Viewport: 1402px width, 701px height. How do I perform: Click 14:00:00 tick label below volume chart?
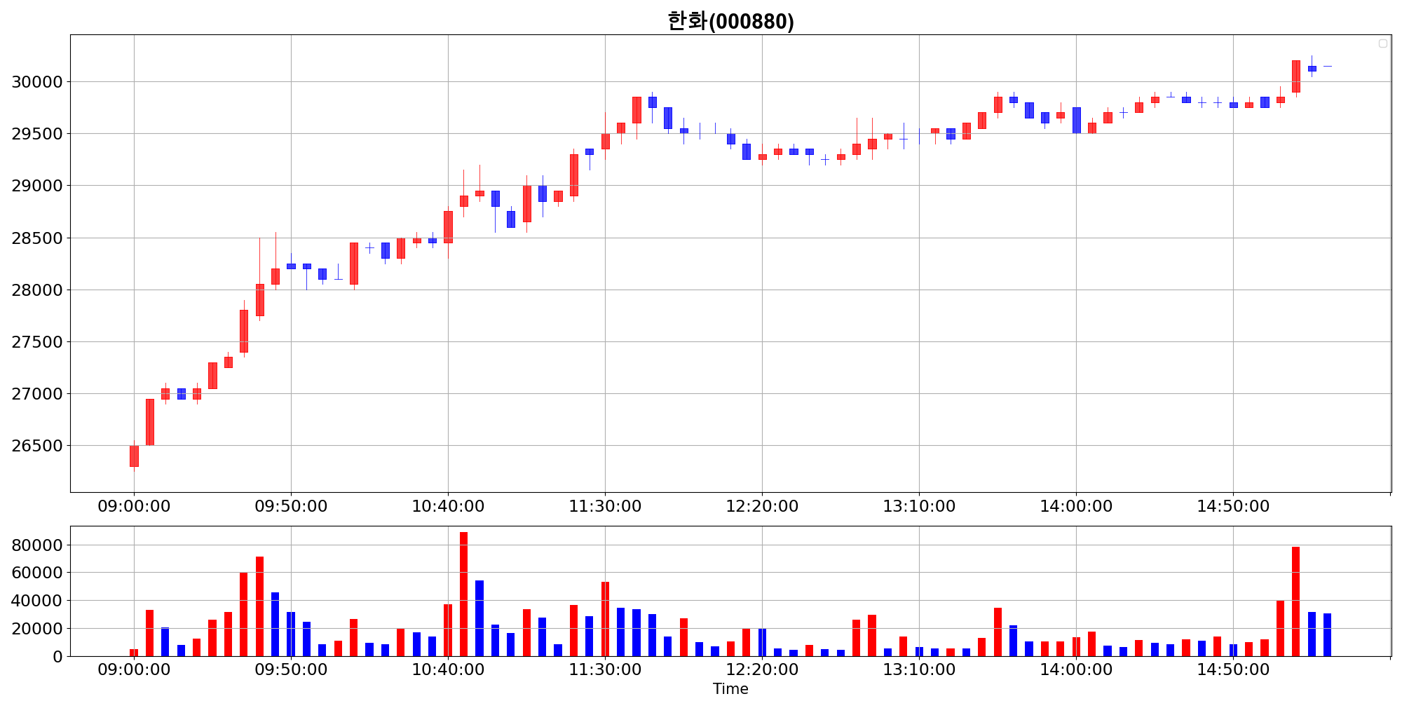pos(1076,669)
